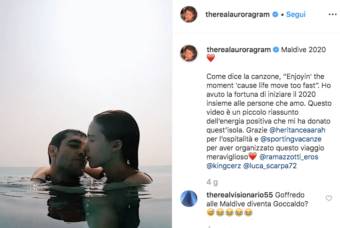Play the Maldive video post
340x228 pixels.
coord(86,114)
